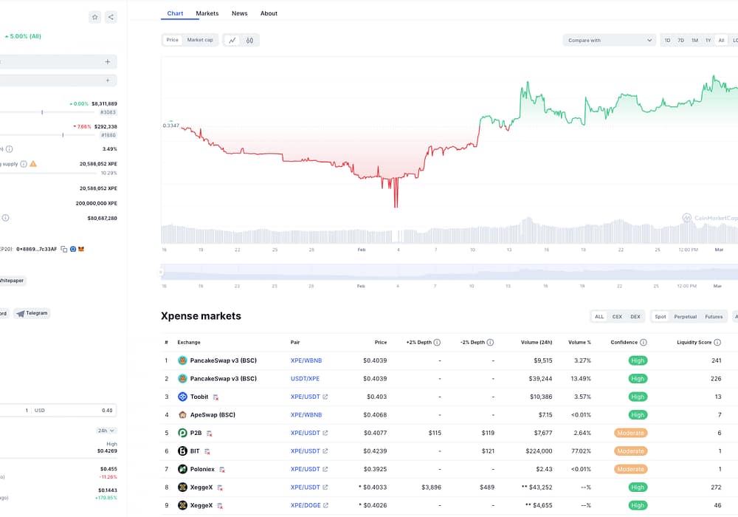Copy the contract address

point(64,249)
